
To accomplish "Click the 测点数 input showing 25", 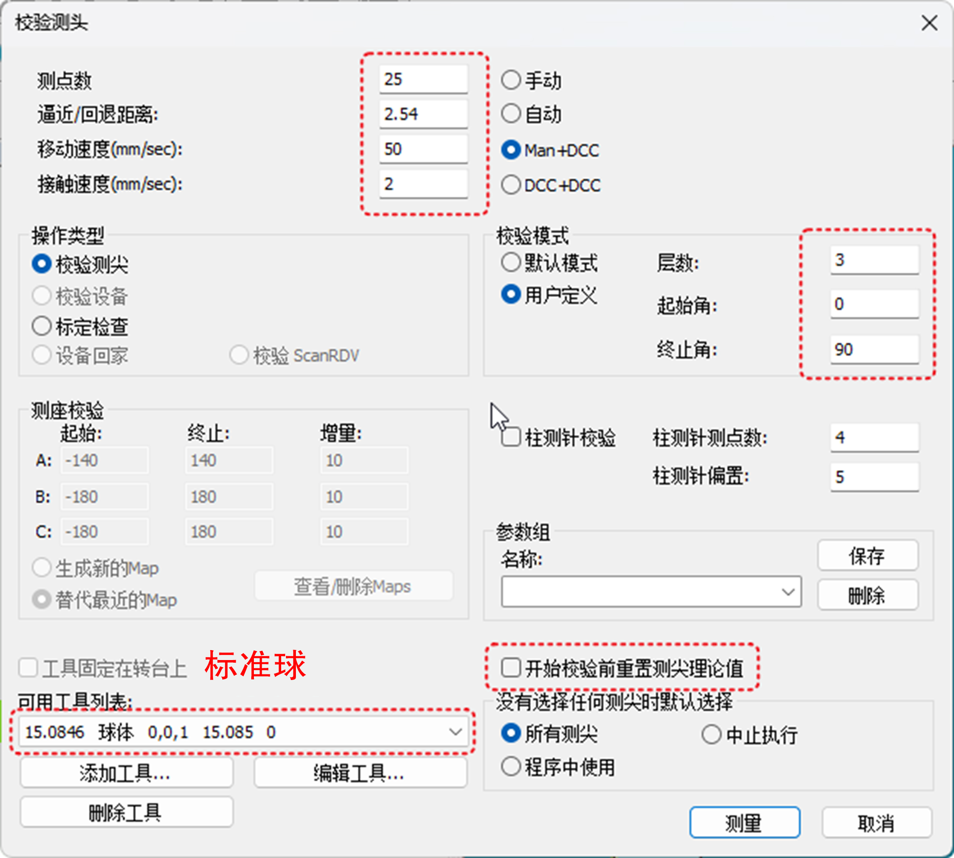I will tap(423, 79).
